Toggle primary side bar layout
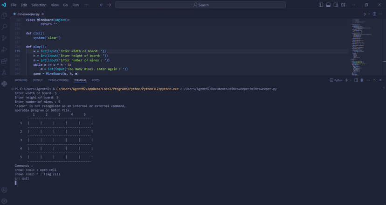386x205 pixels. [x=321, y=5]
